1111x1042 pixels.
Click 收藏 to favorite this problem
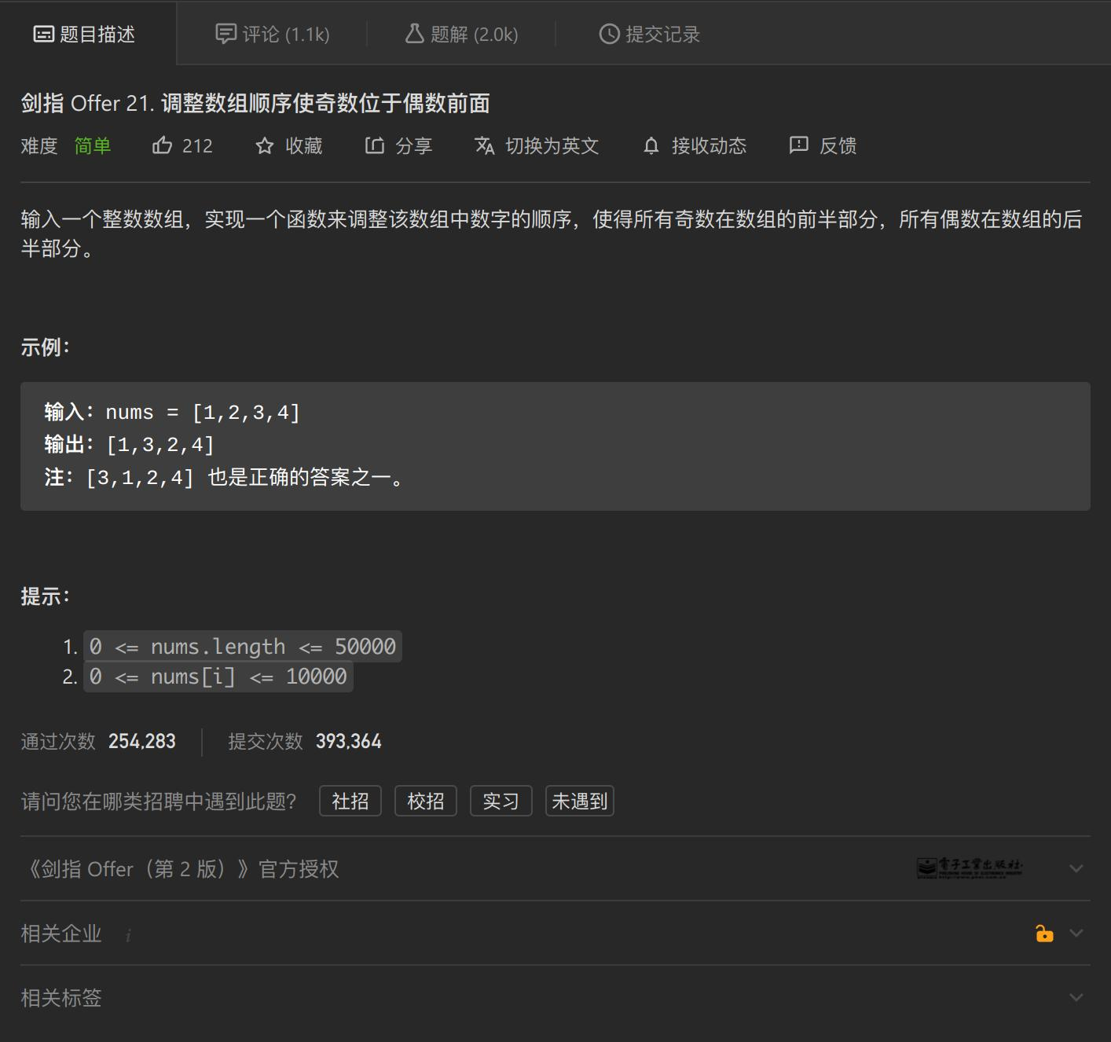tap(303, 146)
